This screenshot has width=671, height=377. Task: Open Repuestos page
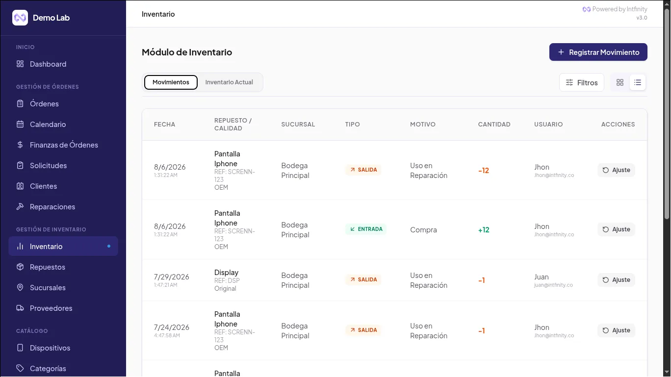63,267
